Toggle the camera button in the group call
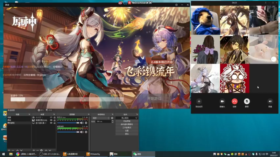This screenshot has height=157, width=280. (x=222, y=101)
